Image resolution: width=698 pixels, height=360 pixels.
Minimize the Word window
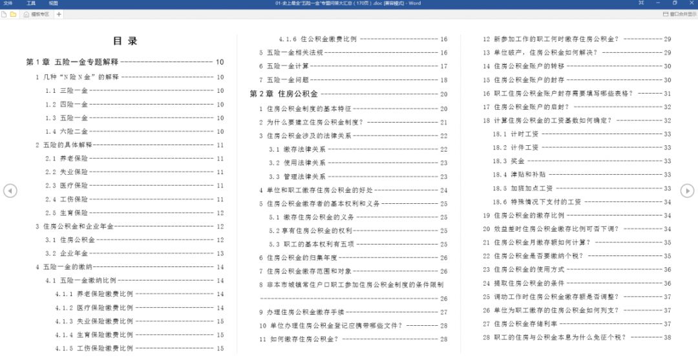(x=659, y=3)
